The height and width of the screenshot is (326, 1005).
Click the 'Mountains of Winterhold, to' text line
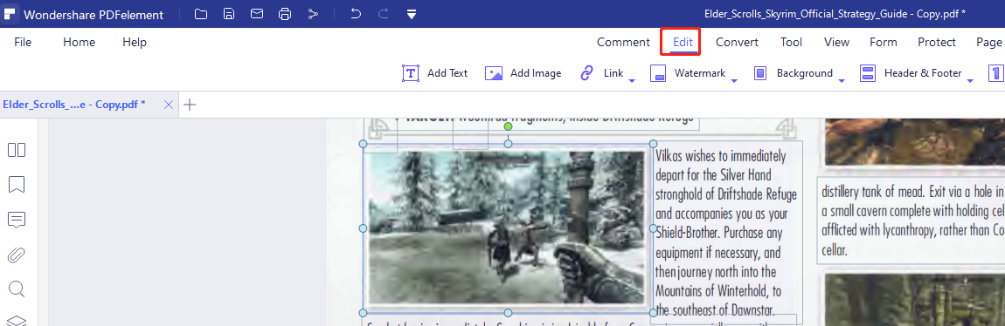click(x=718, y=291)
